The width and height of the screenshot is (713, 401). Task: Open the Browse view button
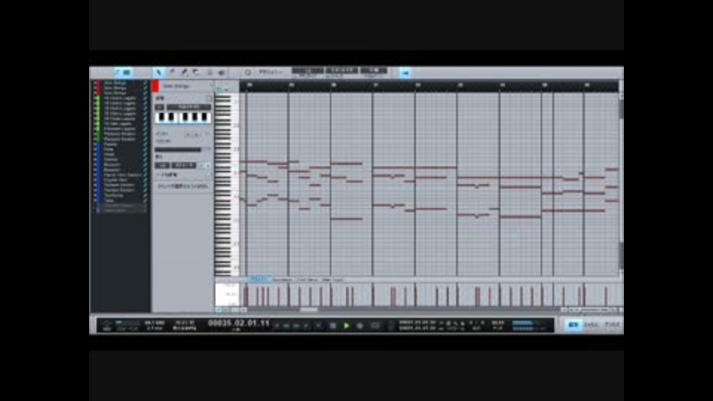612,325
